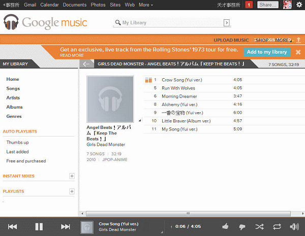Close the Rolling Stones promo banner
Image resolution: width=305 pixels, height=236 pixels.
click(x=298, y=52)
